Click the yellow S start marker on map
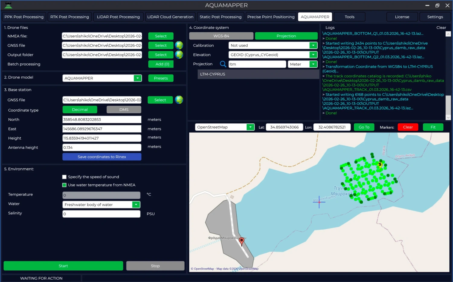This screenshot has height=282, width=453. pyautogui.click(x=380, y=165)
